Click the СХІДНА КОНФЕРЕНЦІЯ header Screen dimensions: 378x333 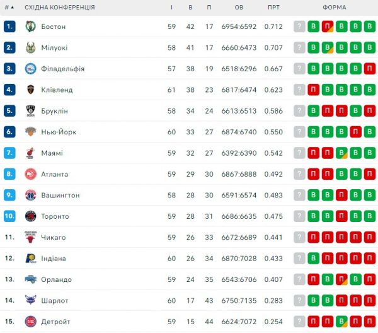[60, 7]
